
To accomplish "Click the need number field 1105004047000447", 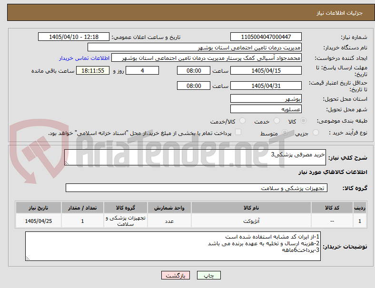I will [266, 37].
